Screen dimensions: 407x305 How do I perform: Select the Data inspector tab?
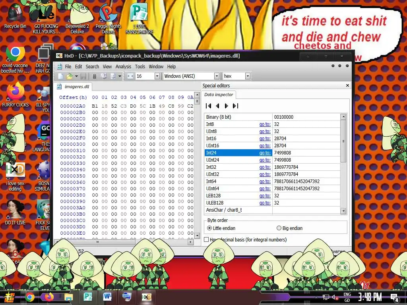point(219,95)
